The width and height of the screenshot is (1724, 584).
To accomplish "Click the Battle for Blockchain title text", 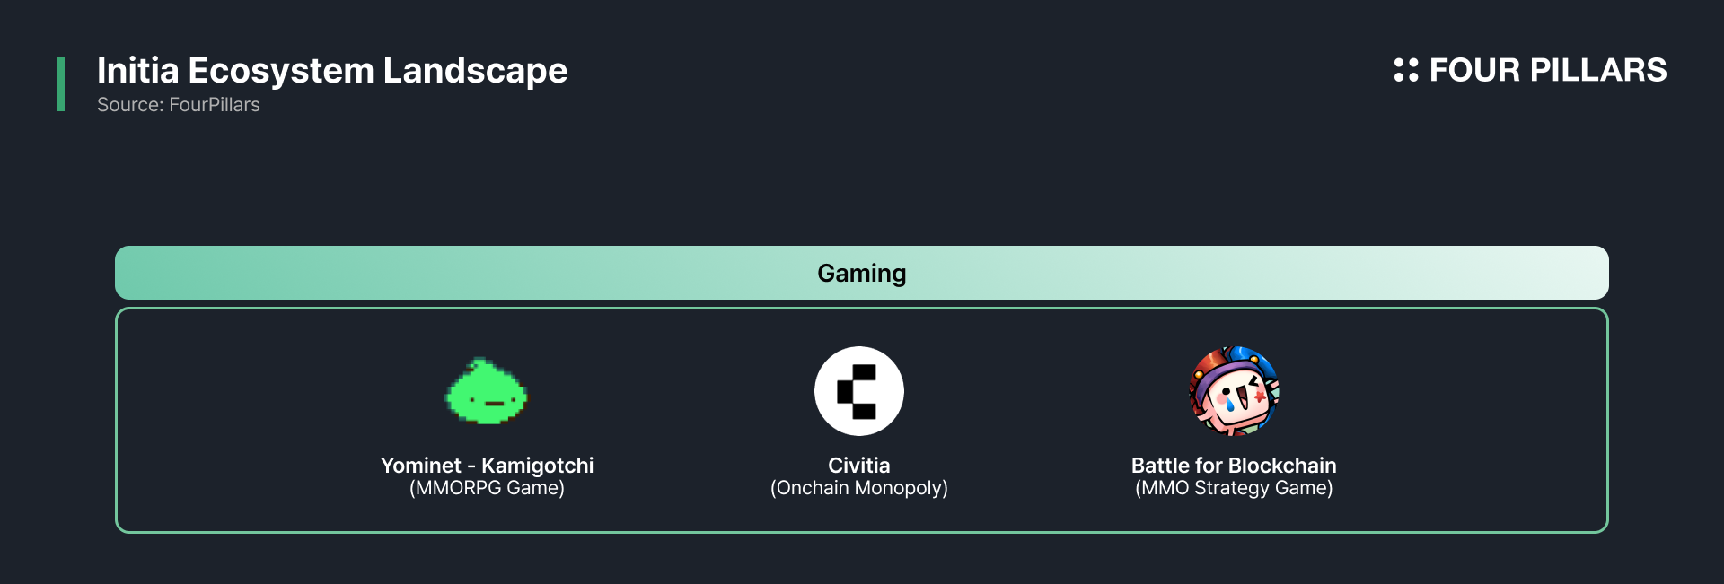I will click(x=1234, y=466).
